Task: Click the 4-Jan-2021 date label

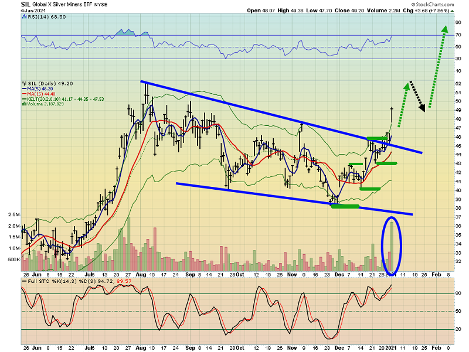Action: click(x=33, y=10)
